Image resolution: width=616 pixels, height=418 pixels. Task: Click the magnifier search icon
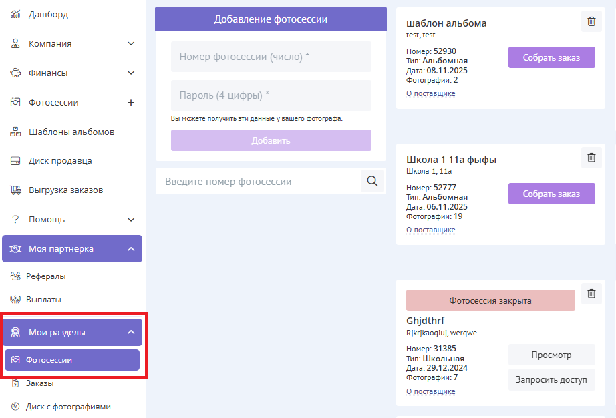pyautogui.click(x=373, y=181)
